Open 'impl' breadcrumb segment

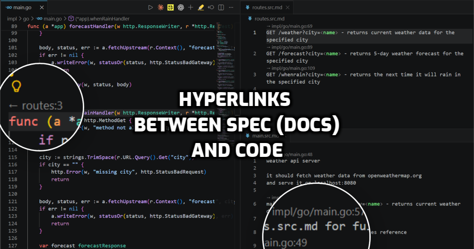(x=12, y=19)
